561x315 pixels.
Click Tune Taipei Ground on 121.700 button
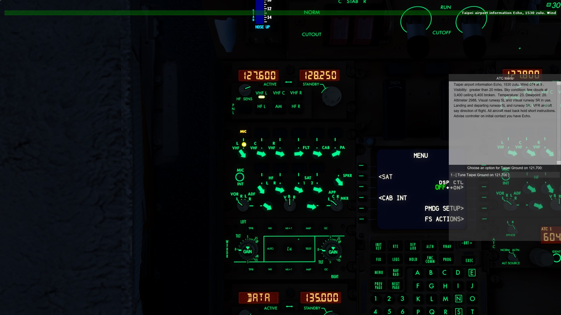click(479, 175)
